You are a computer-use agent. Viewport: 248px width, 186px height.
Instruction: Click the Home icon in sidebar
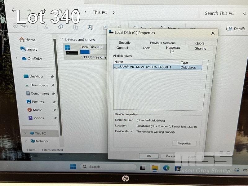[x=22, y=40]
